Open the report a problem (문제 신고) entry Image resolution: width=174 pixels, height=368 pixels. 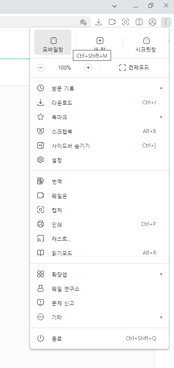pos(99,303)
